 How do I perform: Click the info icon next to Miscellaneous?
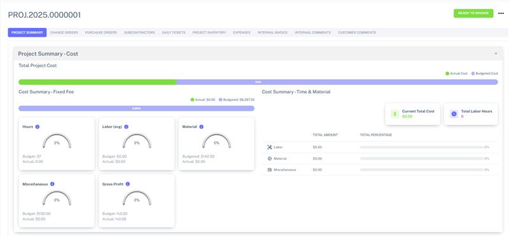pyautogui.click(x=52, y=184)
